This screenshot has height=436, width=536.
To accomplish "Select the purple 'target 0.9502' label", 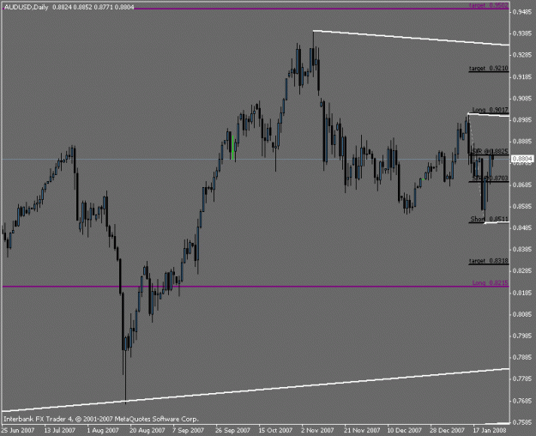I will pyautogui.click(x=489, y=5).
